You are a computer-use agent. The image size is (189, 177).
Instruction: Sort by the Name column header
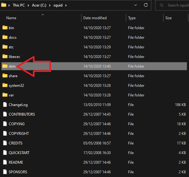11,18
